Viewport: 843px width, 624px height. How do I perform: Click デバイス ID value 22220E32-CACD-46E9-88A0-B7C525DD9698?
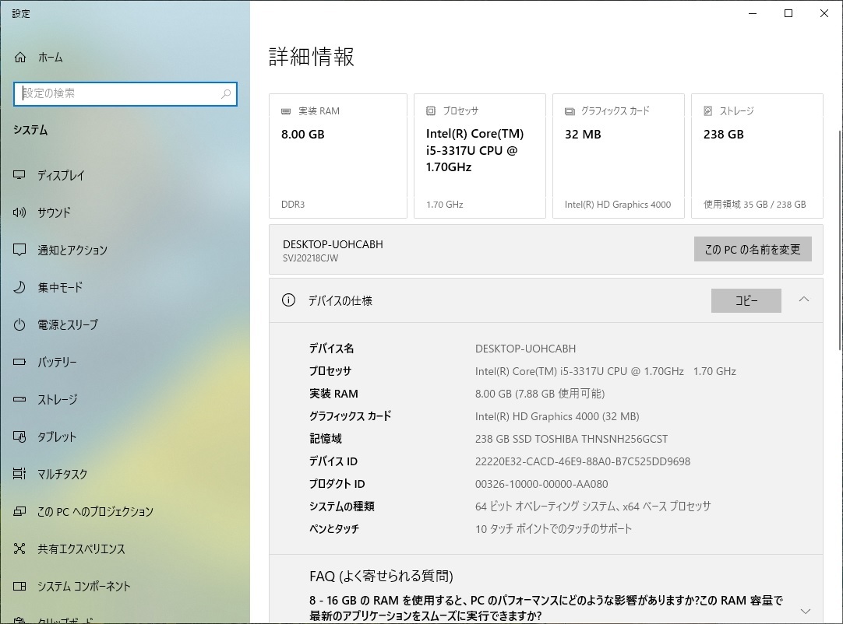(583, 461)
